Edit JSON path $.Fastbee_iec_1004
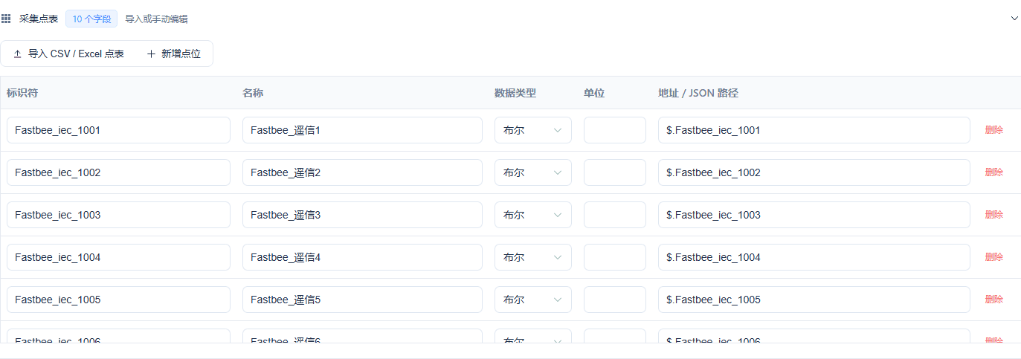 pos(814,257)
